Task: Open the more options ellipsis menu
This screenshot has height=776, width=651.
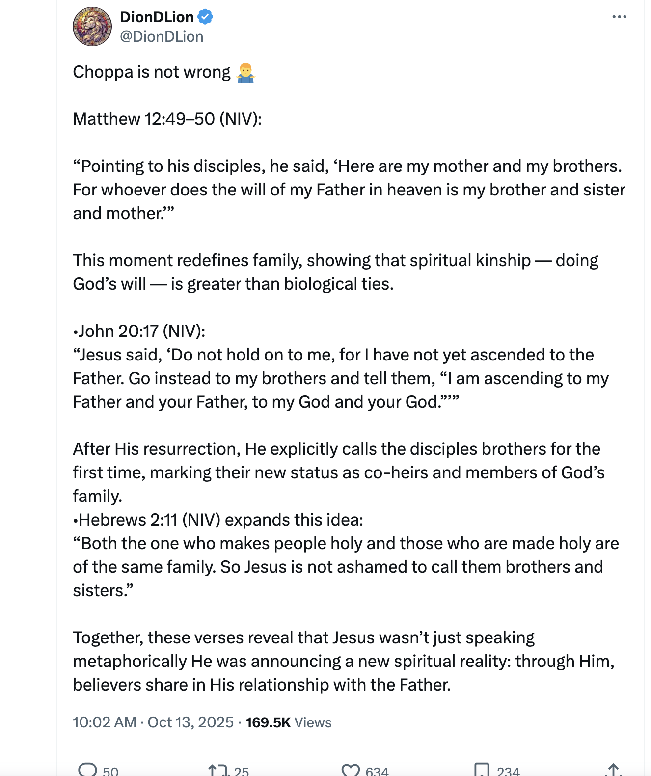Action: click(619, 17)
